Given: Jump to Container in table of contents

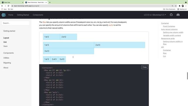Looking at the screenshot, I should pyautogui.click(x=165, y=23).
